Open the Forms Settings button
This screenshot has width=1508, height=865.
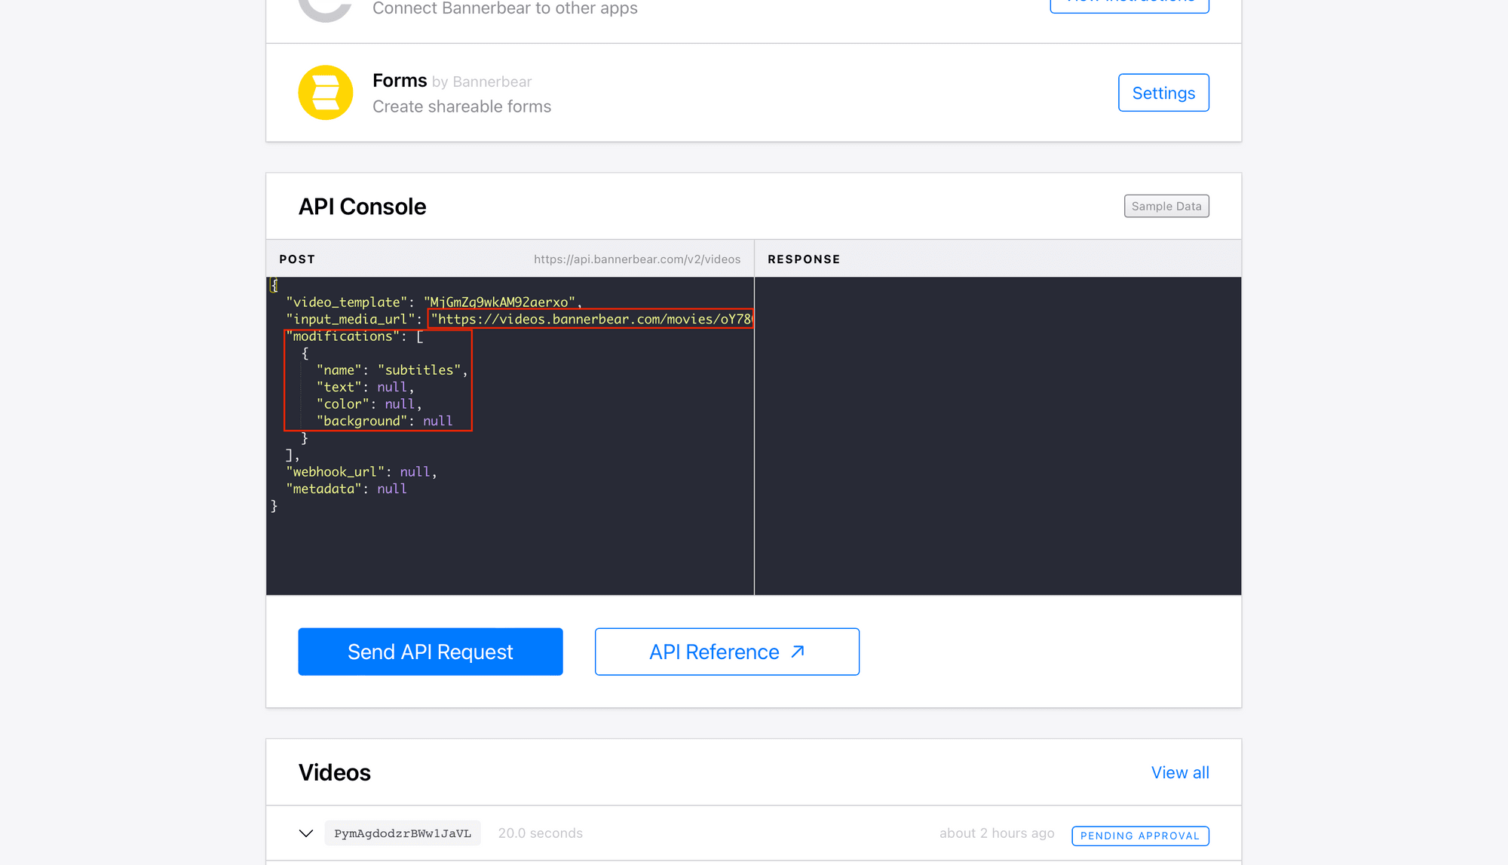click(1163, 93)
